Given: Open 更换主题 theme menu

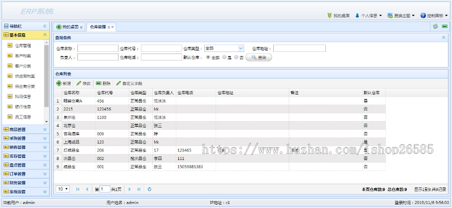Looking at the screenshot, I should point(401,15).
